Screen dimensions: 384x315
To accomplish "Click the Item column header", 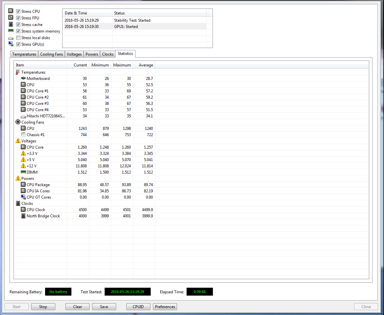I will (40, 65).
